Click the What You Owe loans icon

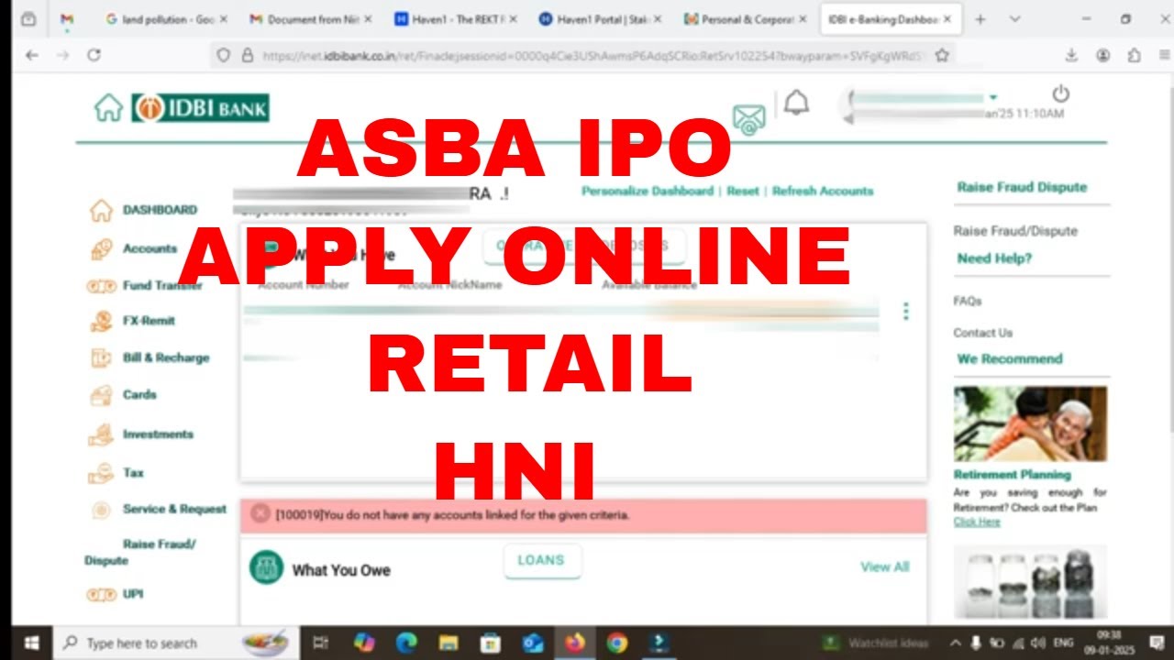pyautogui.click(x=266, y=567)
